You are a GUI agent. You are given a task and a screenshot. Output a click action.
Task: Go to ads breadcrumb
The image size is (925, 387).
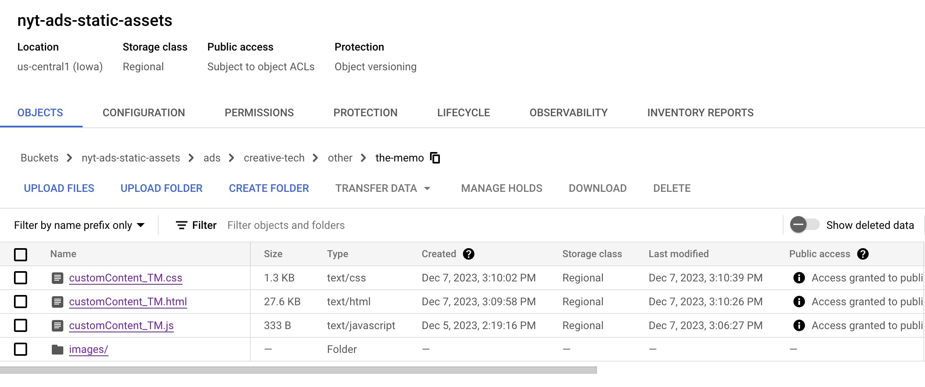pos(212,158)
